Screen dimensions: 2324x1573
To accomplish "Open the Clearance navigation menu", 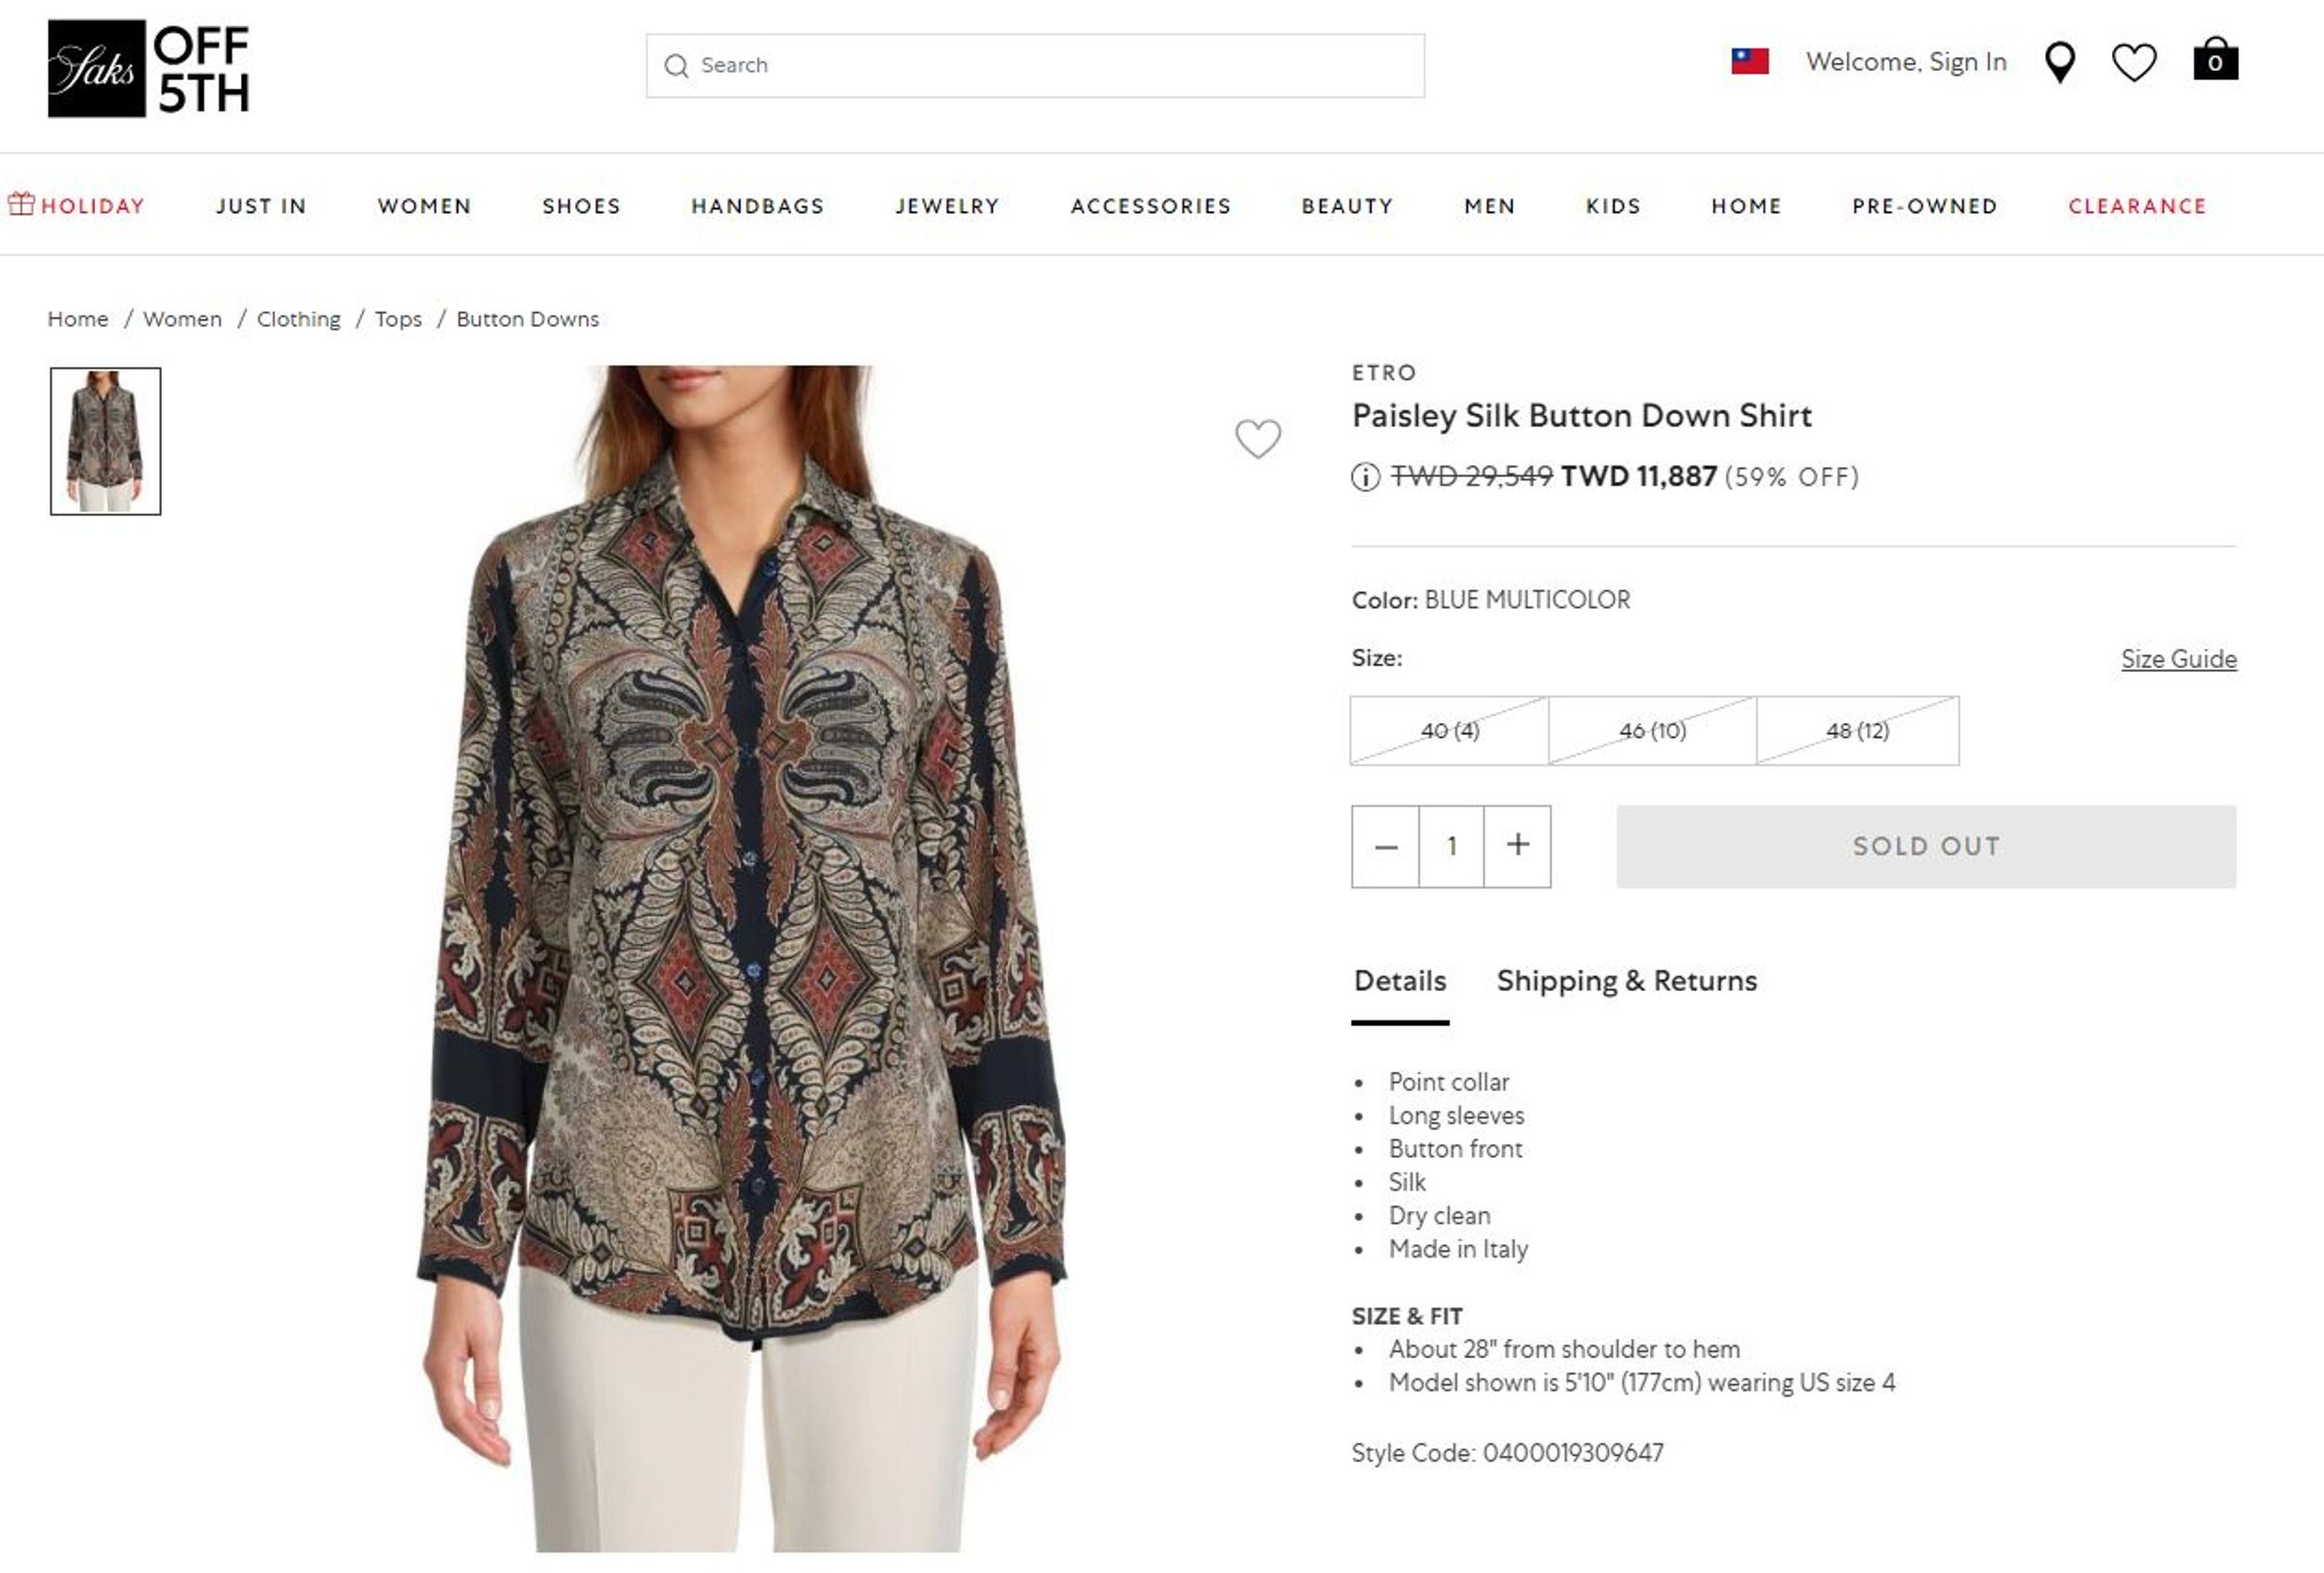I will click(2137, 206).
